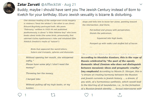Open the @AffleckSW handle link
This screenshot has height=99, width=145.
(51, 5)
